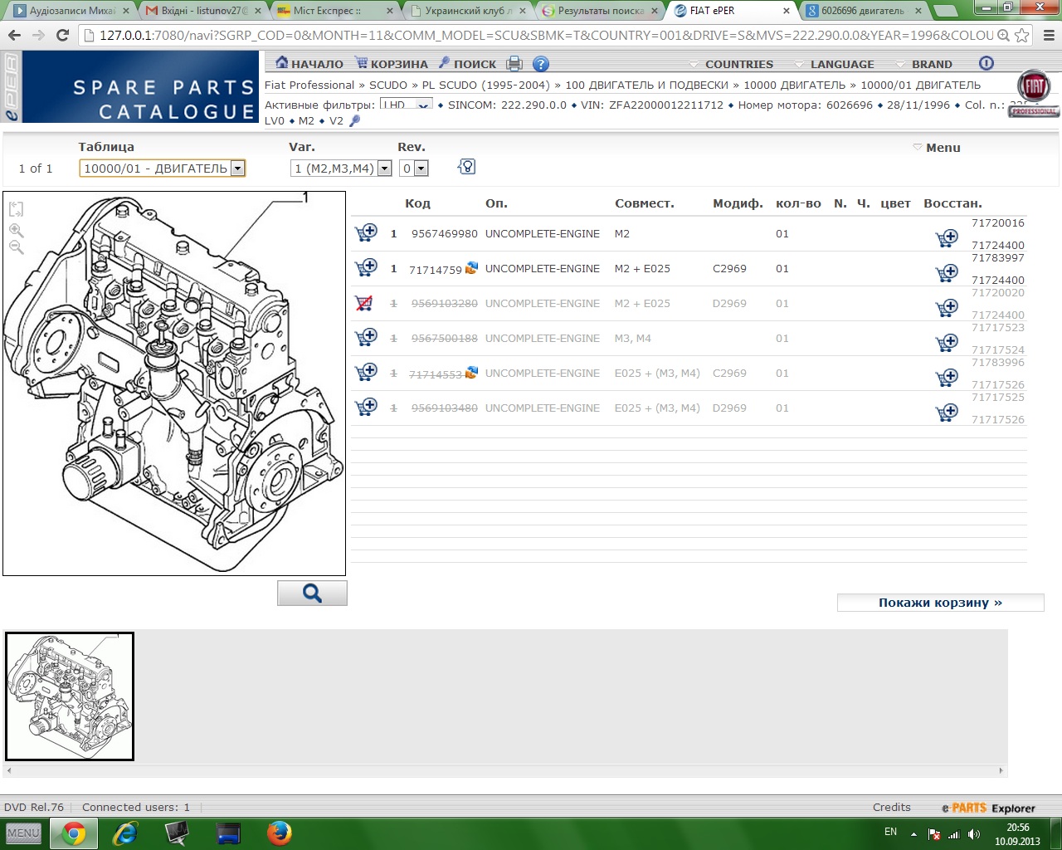Add part 9567469980 to the cart

pyautogui.click(x=366, y=233)
